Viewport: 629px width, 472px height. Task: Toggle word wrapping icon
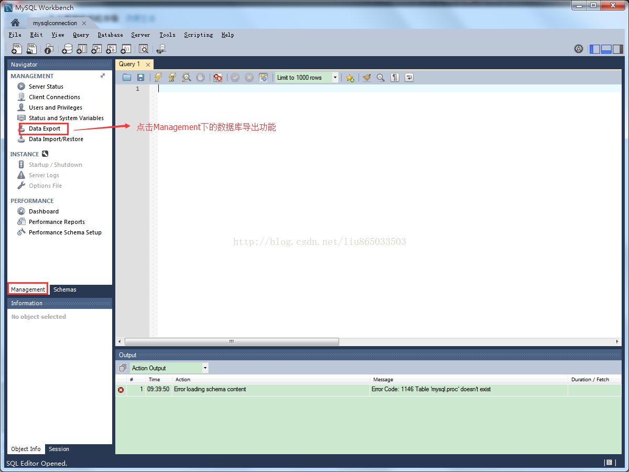[x=409, y=78]
